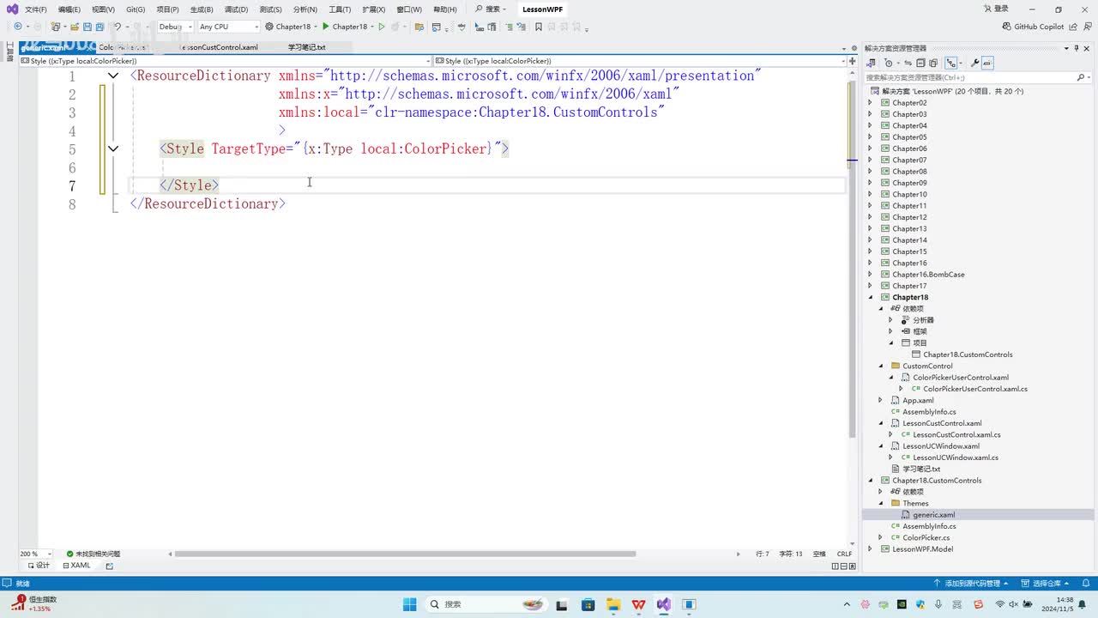
Task: Collapse the Chapter18 project node
Action: point(870,297)
